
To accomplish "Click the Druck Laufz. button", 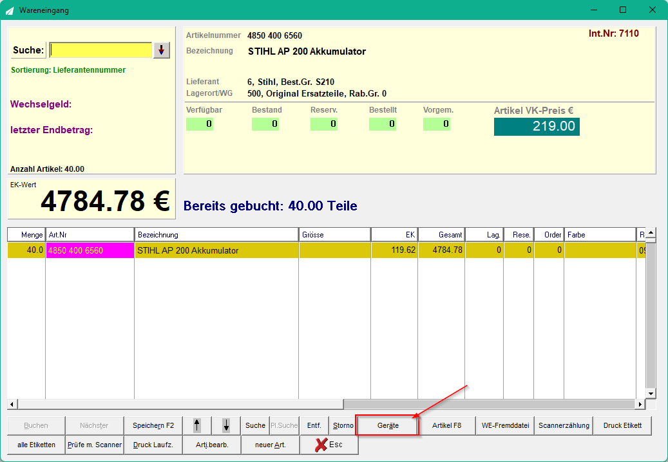I will tap(153, 445).
